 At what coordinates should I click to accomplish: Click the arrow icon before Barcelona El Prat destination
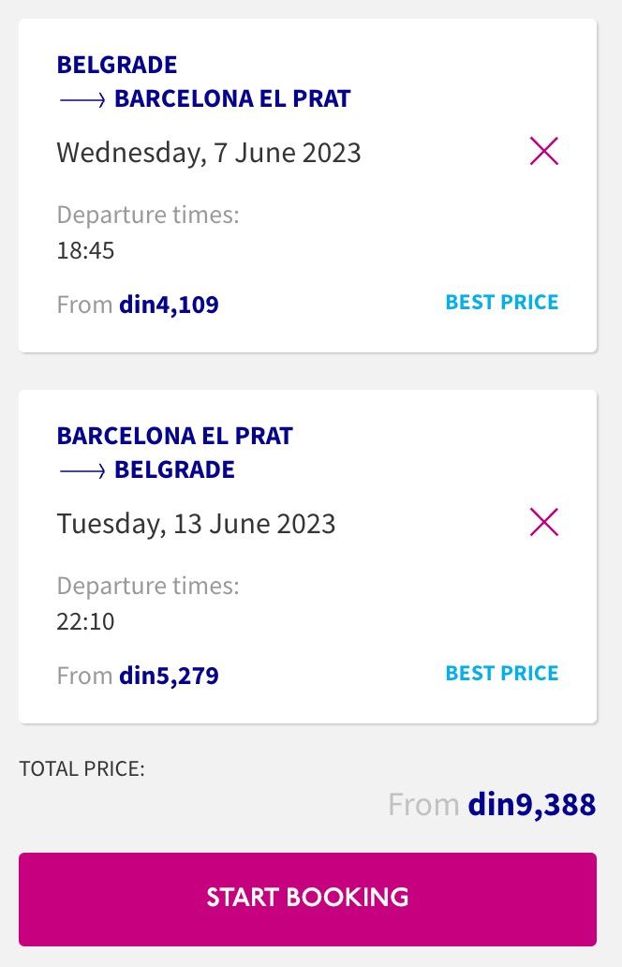82,99
